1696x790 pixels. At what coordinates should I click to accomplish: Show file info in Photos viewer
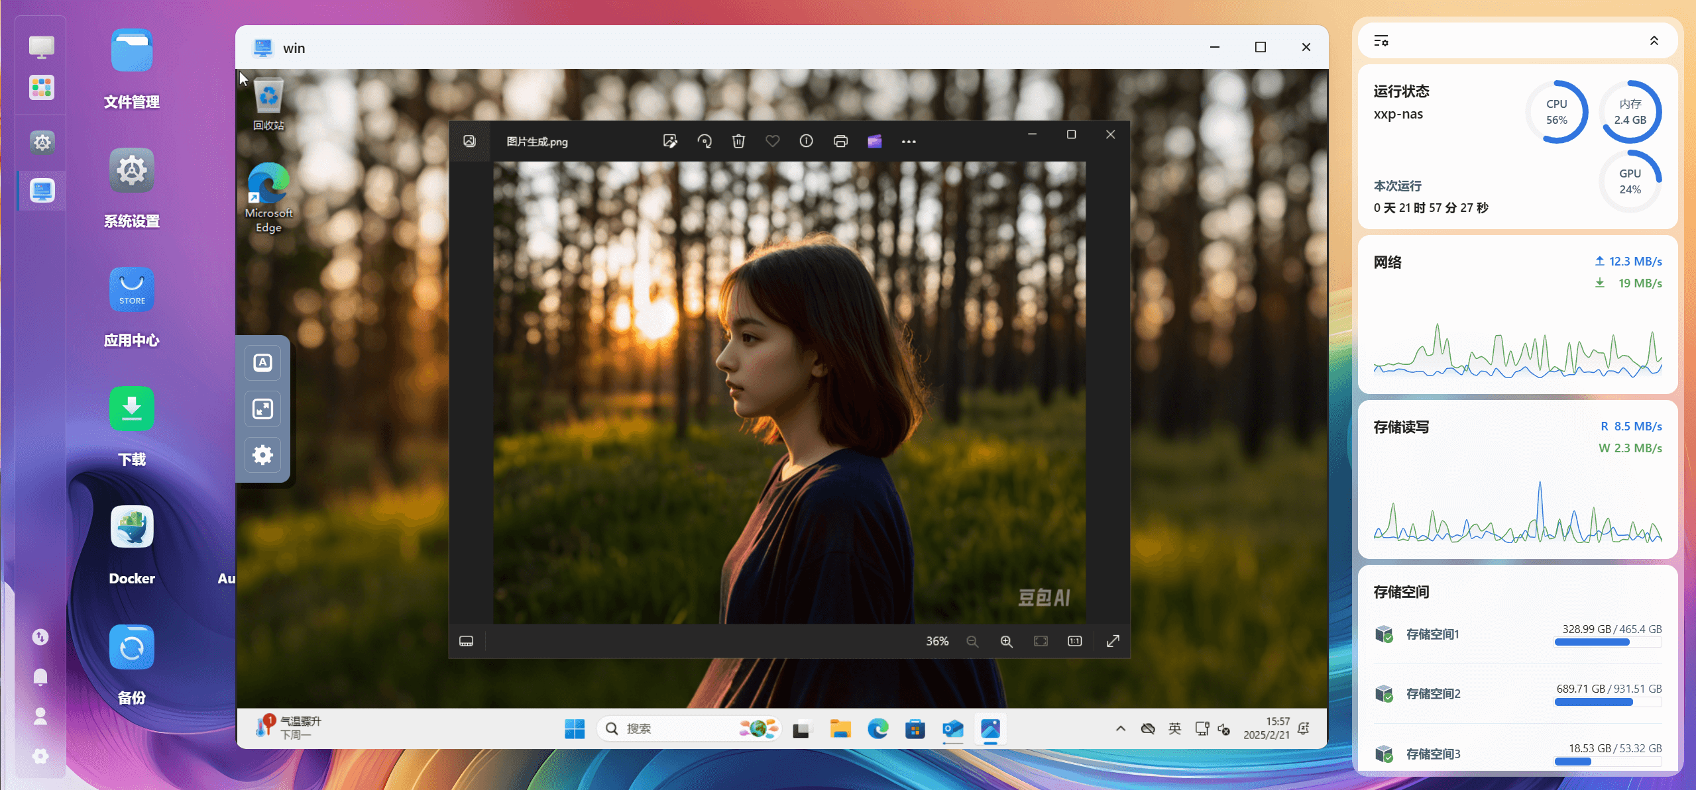pyautogui.click(x=806, y=141)
